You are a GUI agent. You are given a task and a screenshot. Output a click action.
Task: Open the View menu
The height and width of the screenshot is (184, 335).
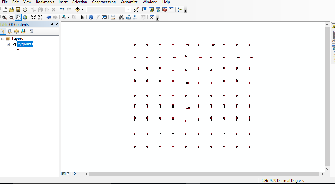[x=27, y=2]
